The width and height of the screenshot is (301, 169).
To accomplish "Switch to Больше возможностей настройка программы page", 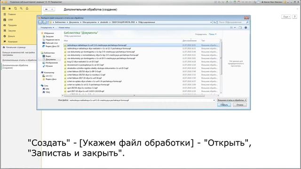I will (x=18, y=54).
